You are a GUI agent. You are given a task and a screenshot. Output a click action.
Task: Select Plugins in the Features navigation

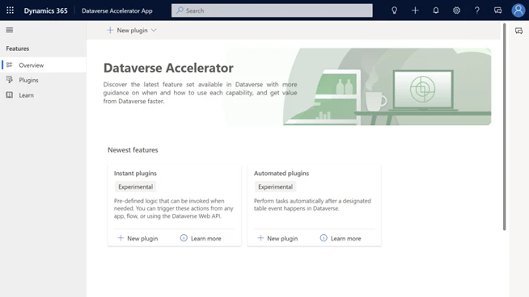coord(43,80)
